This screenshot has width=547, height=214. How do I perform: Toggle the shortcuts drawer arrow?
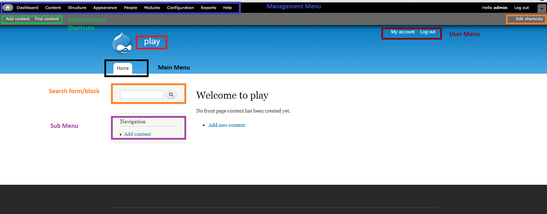tap(542, 8)
